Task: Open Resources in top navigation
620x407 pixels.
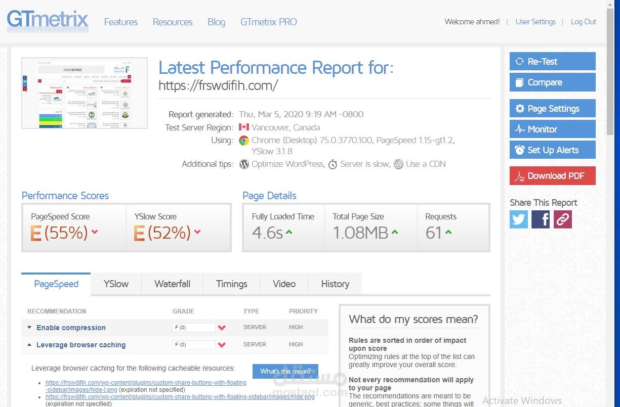Action: (x=173, y=22)
